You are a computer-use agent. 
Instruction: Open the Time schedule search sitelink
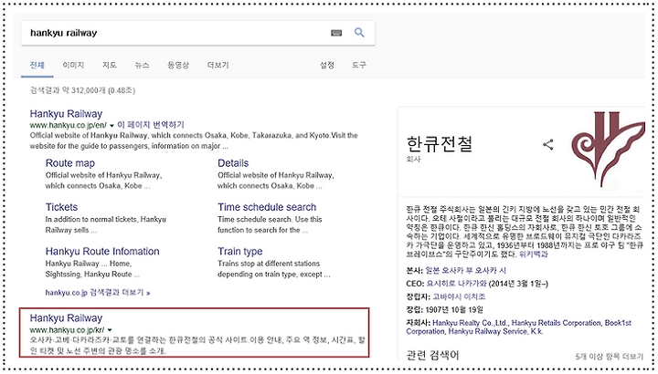[267, 207]
